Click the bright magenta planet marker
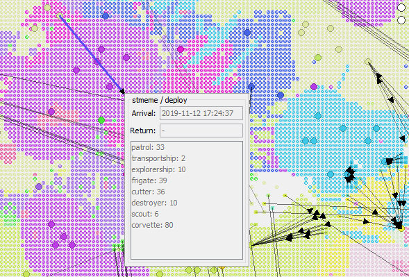Screen dimensions: 409x277 tap(181, 49)
